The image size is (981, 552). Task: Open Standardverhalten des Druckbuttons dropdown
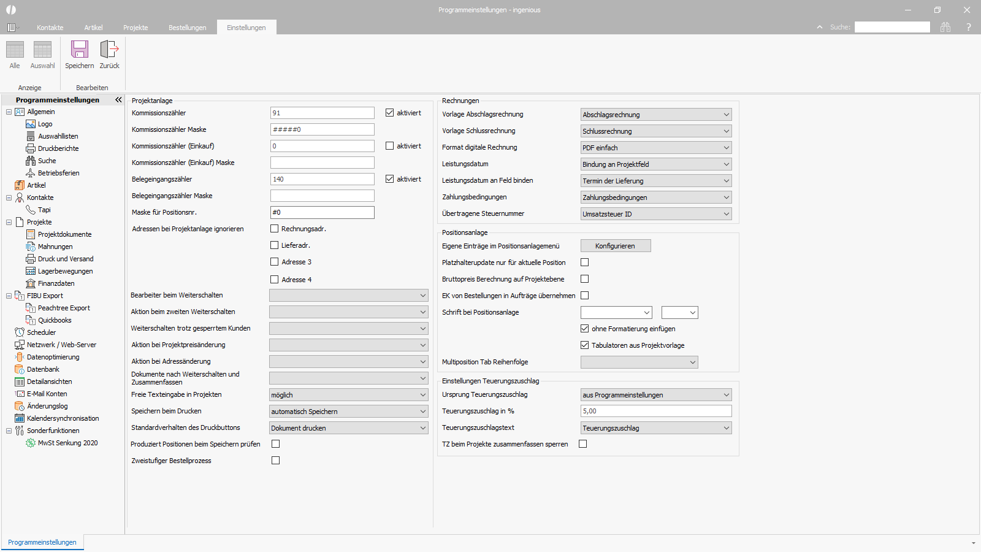point(349,428)
